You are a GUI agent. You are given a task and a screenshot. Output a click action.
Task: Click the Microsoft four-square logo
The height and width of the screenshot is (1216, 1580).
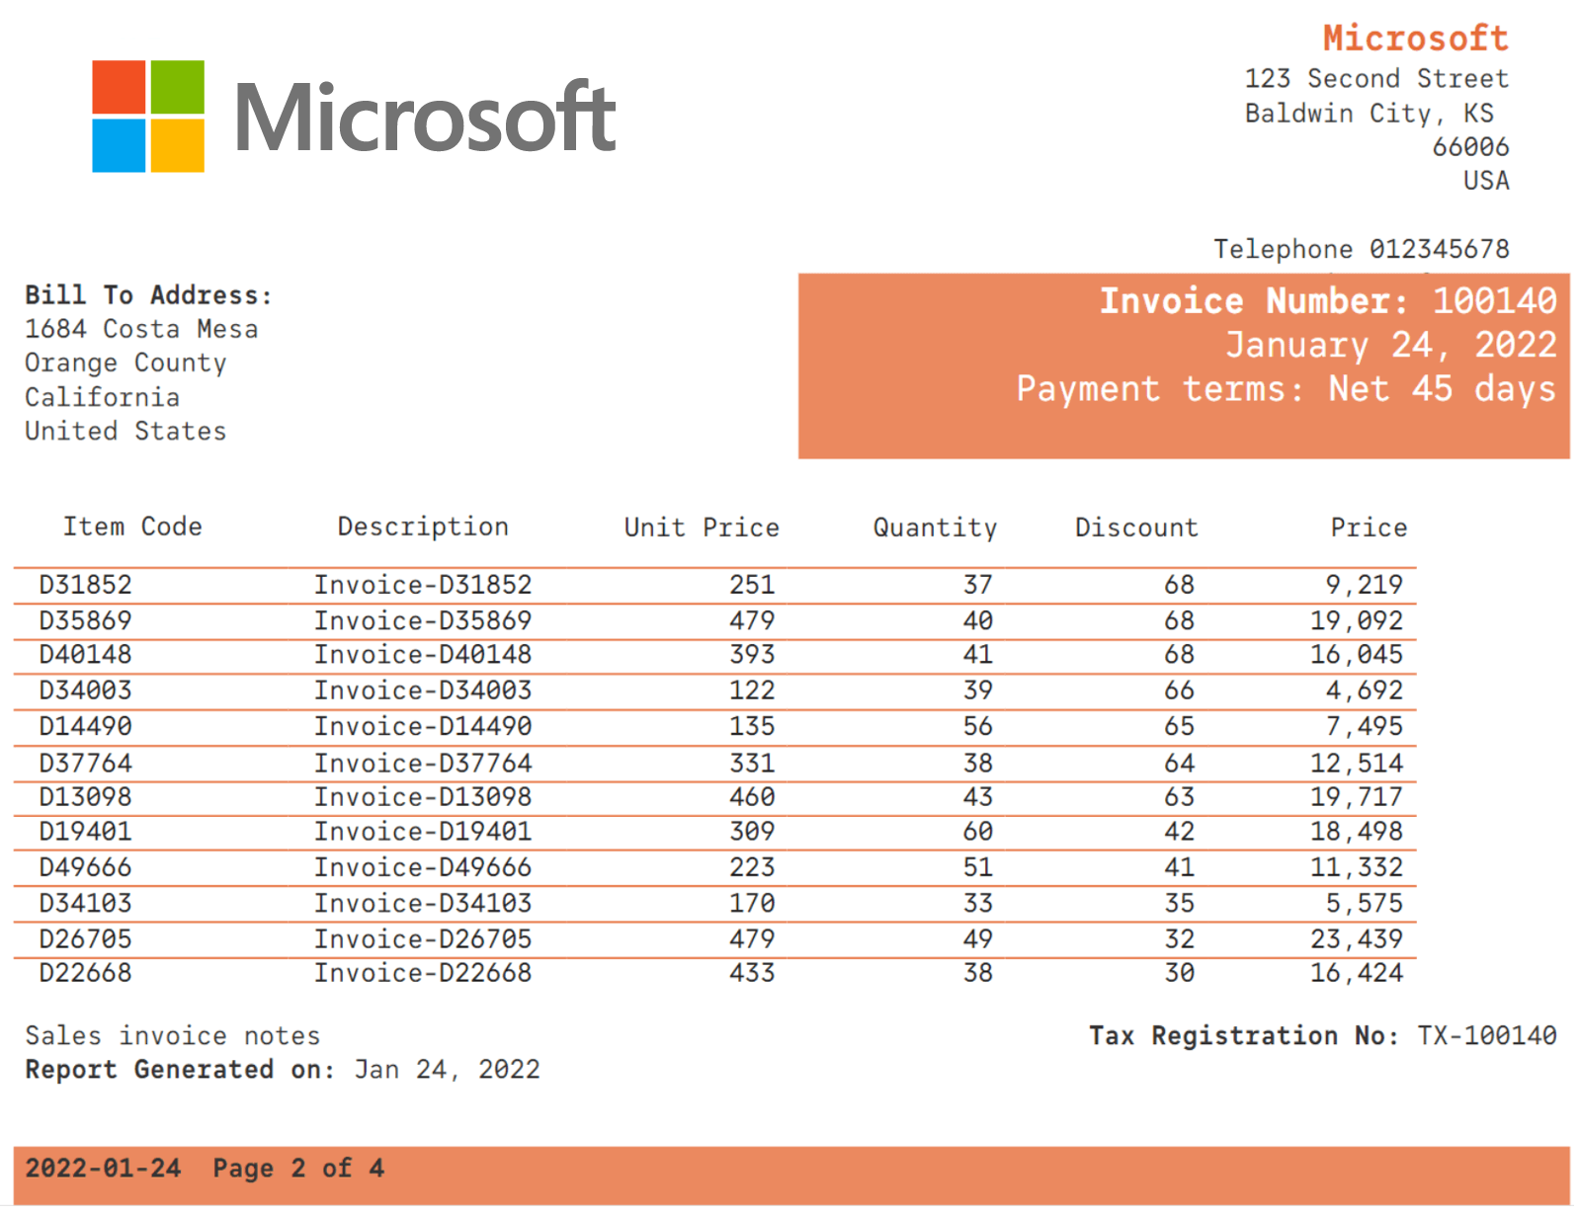pyautogui.click(x=148, y=117)
